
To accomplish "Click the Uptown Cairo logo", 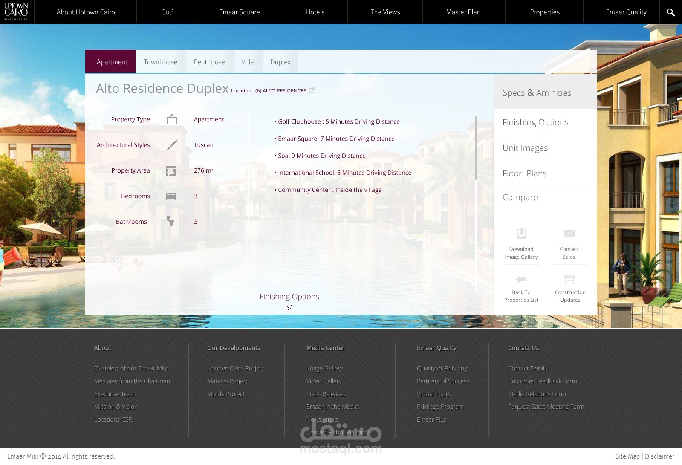I will [x=16, y=12].
